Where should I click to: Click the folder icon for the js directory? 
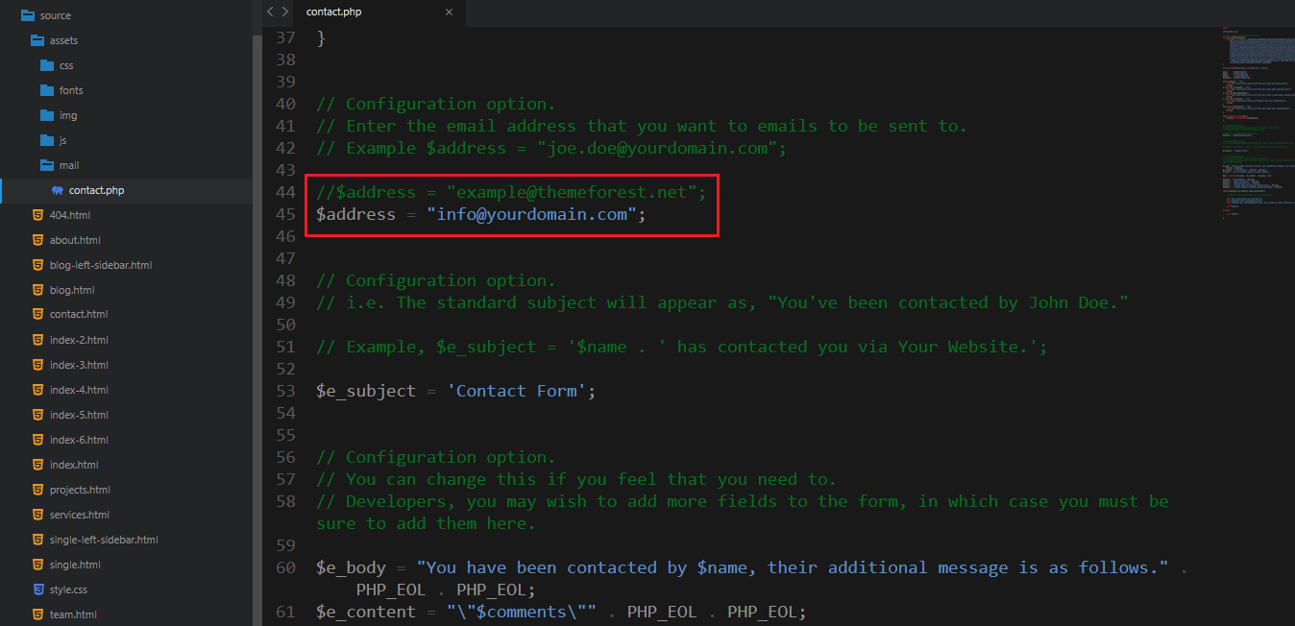point(48,140)
